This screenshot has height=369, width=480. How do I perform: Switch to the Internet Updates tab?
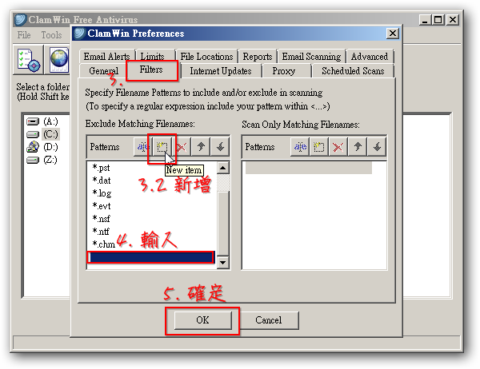(220, 71)
